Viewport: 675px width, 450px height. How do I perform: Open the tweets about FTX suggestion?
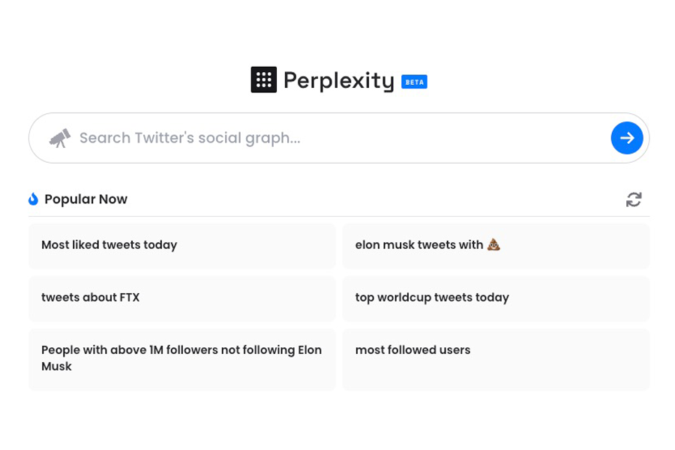click(x=182, y=298)
